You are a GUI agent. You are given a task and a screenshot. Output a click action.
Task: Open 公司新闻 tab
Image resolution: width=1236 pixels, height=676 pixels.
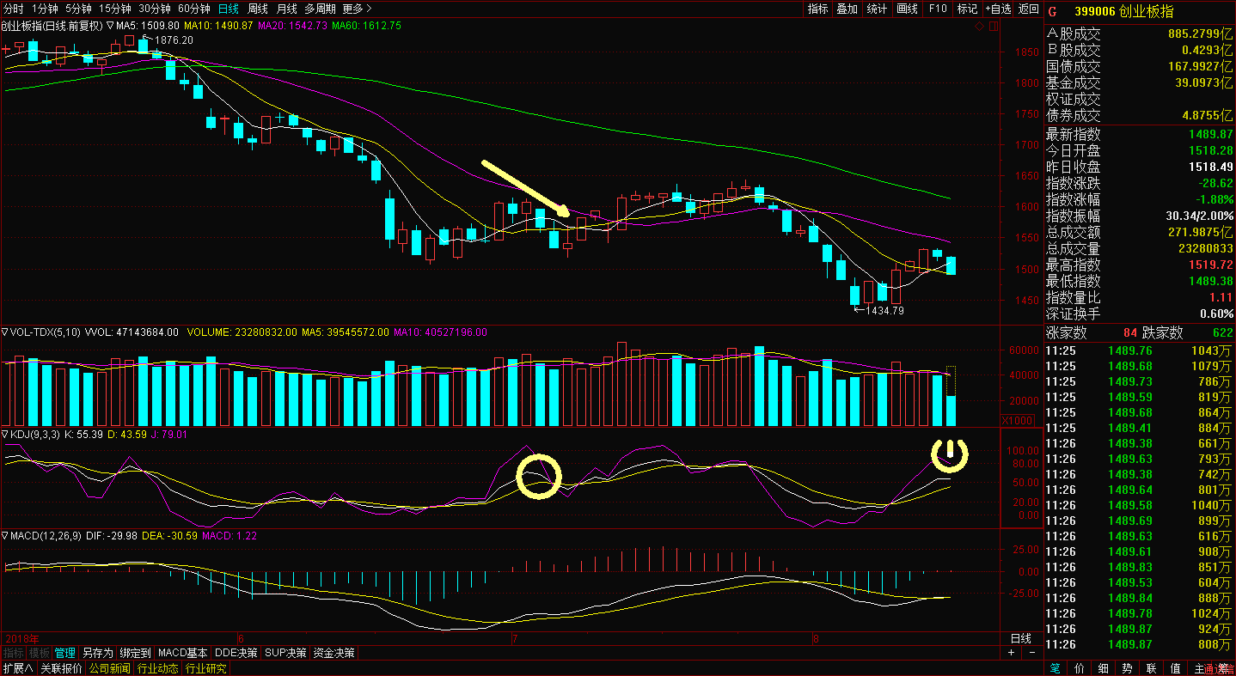[109, 668]
